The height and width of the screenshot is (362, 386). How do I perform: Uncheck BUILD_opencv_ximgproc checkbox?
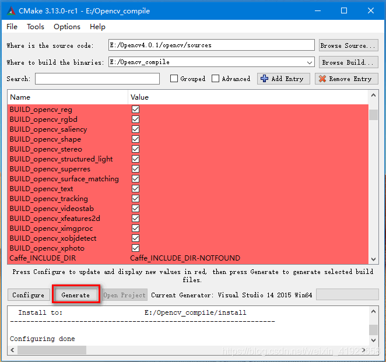click(135, 229)
